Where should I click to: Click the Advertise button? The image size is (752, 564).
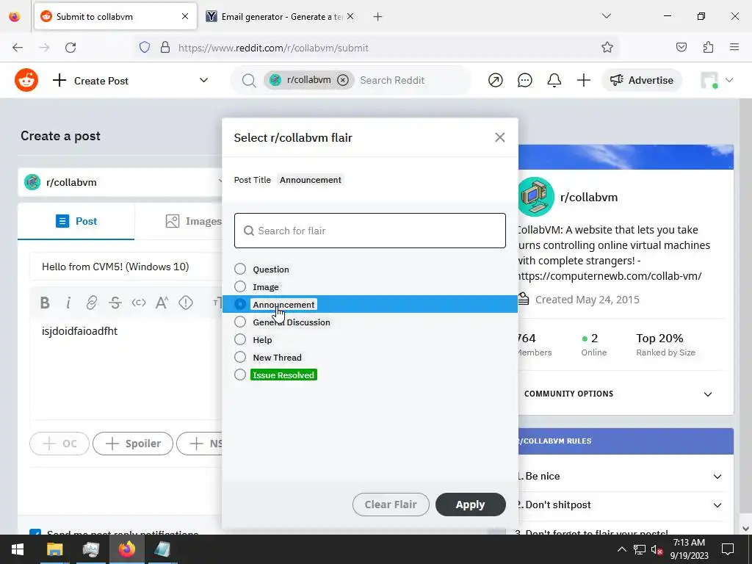click(642, 80)
